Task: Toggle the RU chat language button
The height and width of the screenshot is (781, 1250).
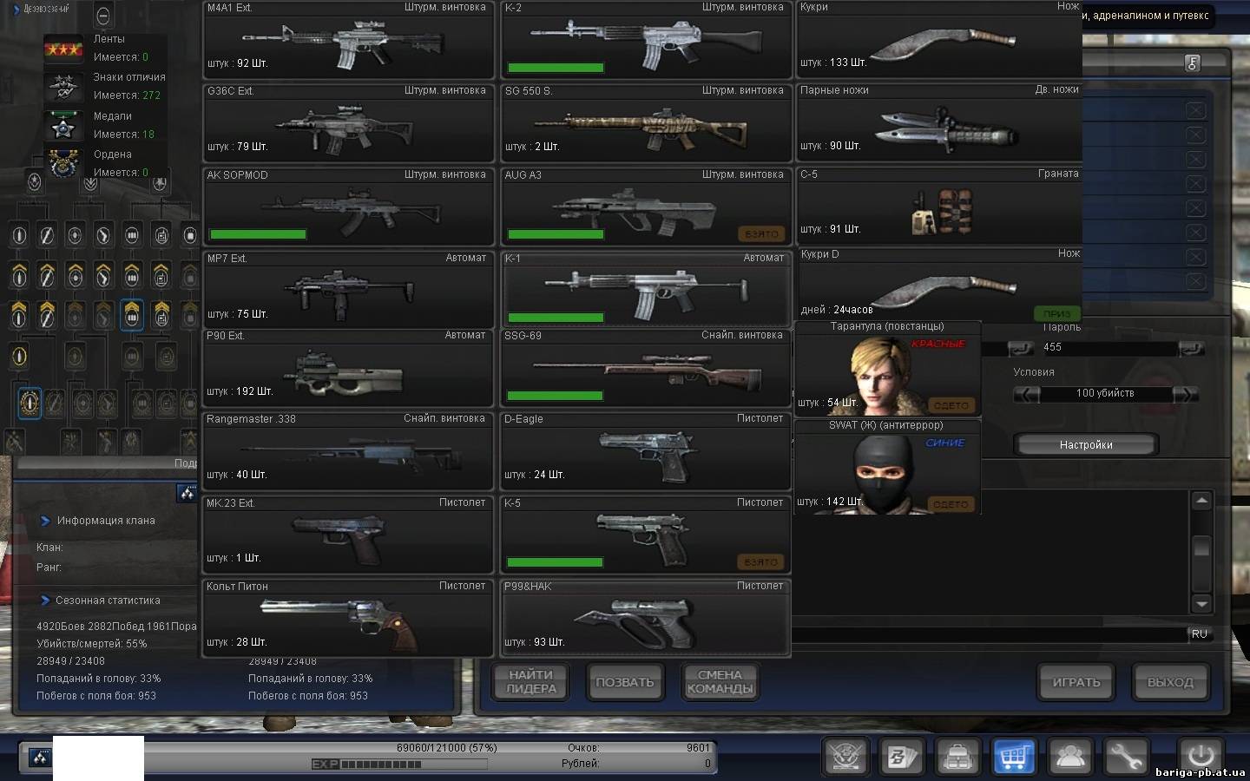Action: click(x=1200, y=634)
